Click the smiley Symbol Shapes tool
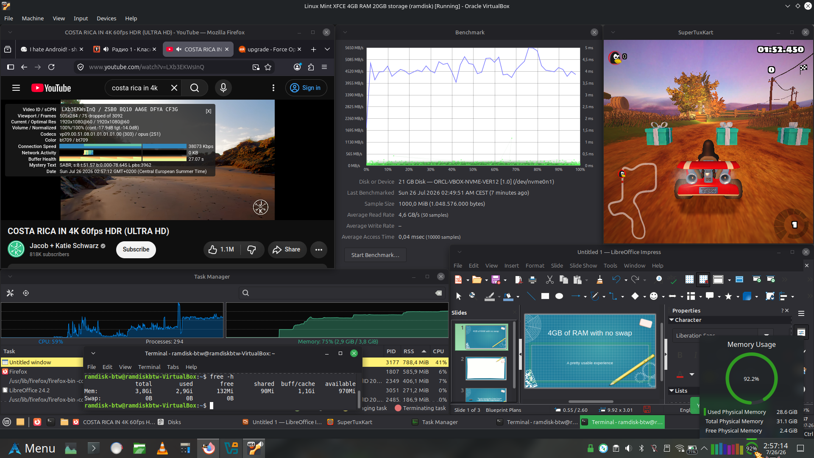Image resolution: width=814 pixels, height=458 pixels. point(654,296)
